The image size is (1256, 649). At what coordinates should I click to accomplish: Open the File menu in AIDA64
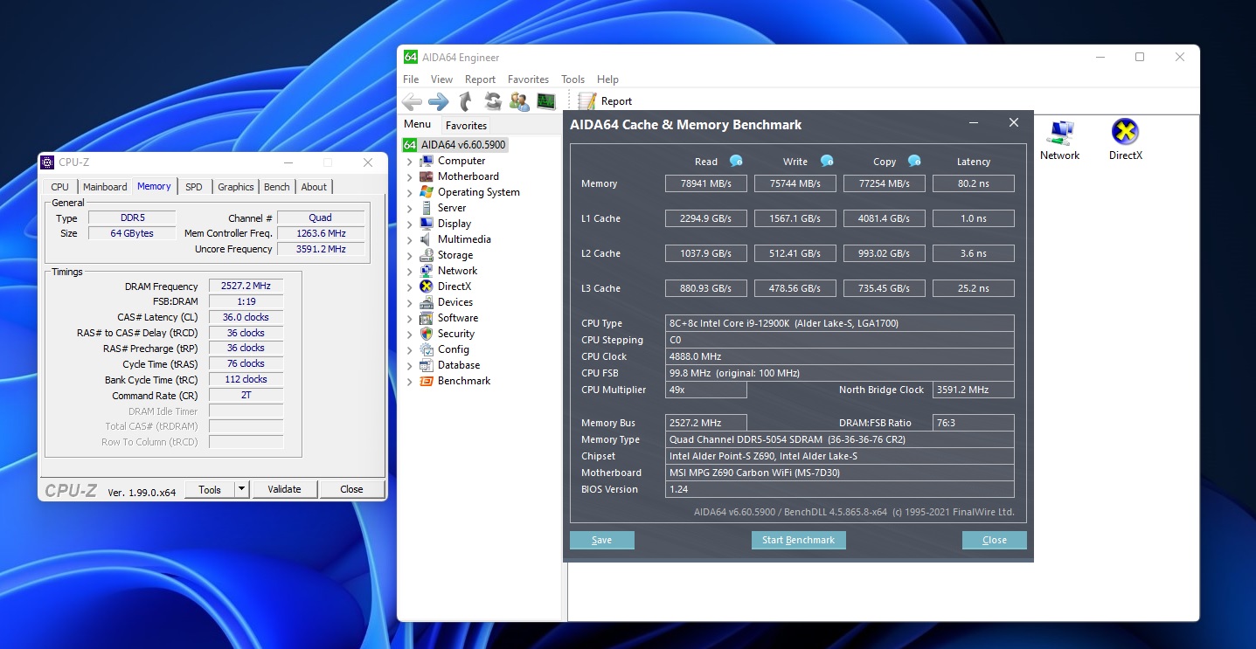pyautogui.click(x=411, y=79)
